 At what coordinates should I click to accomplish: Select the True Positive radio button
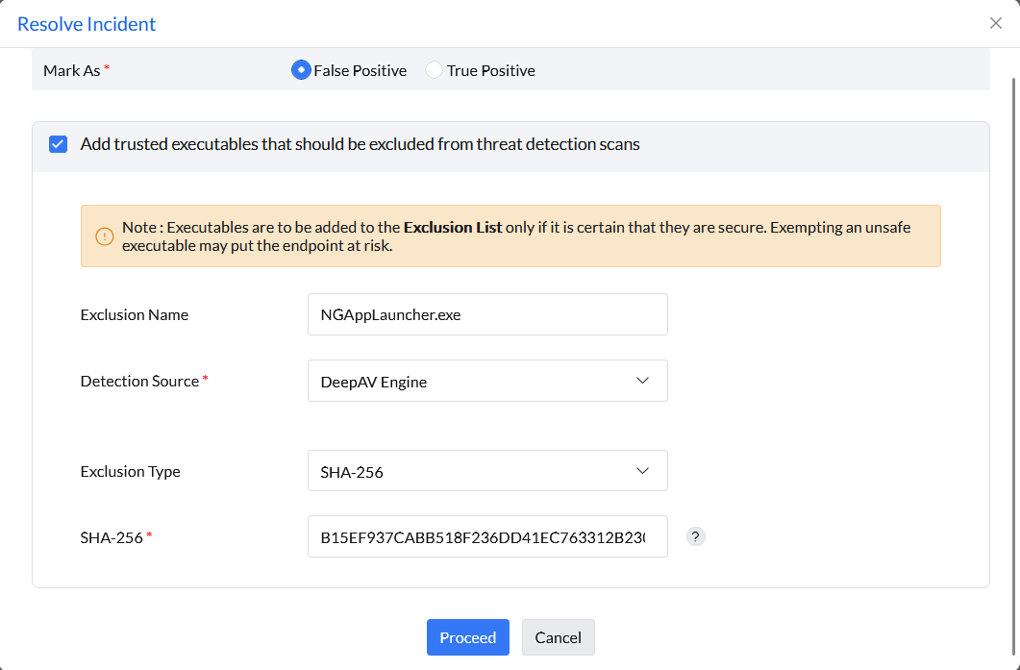(x=434, y=69)
